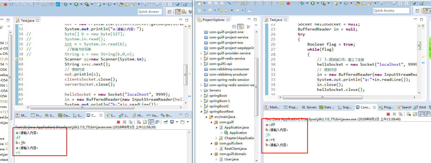Image resolution: width=431 pixels, height=163 pixels.
Task: Toggle Link with Editor in Project Explorer
Action: click(240, 27)
